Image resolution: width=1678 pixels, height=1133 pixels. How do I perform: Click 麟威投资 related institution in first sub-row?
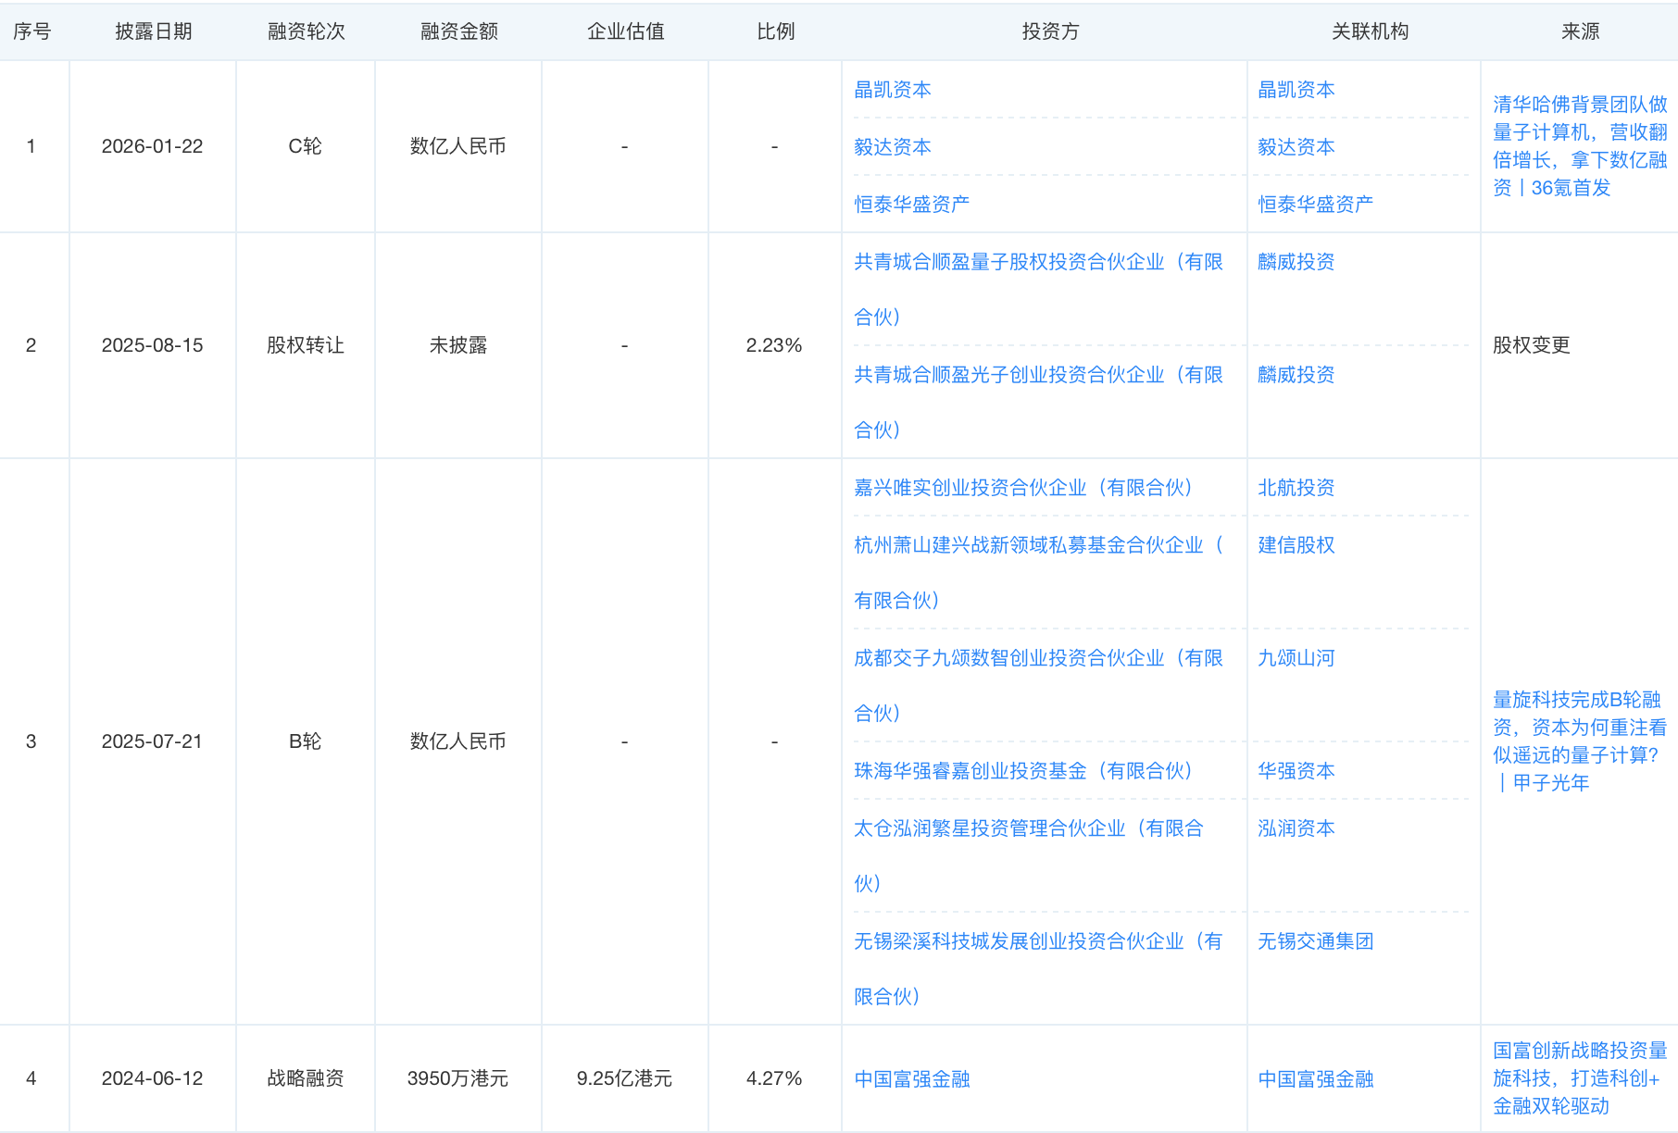(1296, 262)
